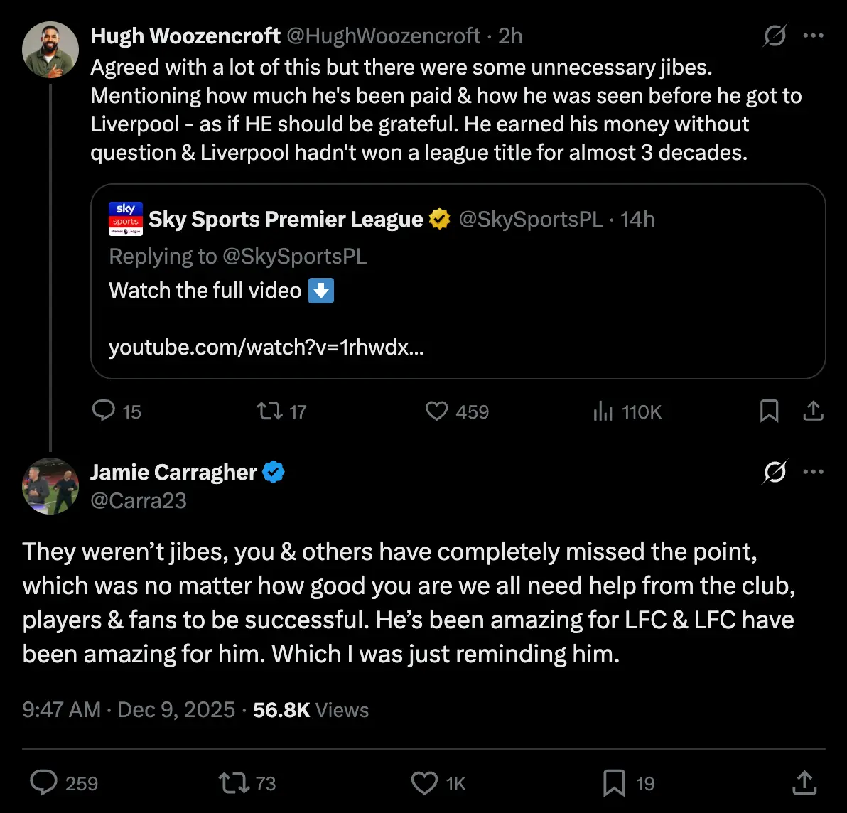Open the @Carra23 handle link

(139, 500)
